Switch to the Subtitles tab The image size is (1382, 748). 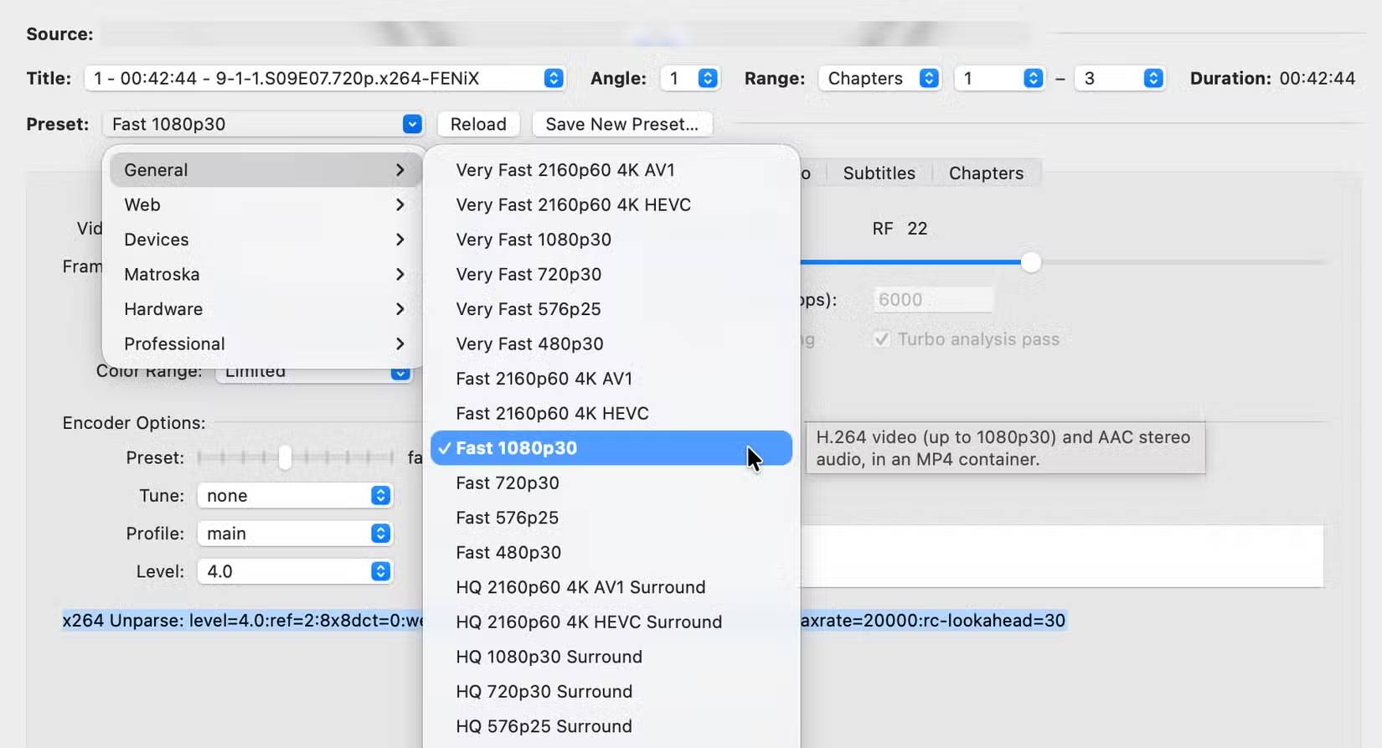point(879,173)
